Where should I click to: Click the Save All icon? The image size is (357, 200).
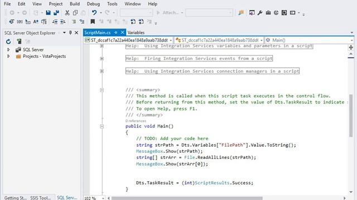point(56,13)
